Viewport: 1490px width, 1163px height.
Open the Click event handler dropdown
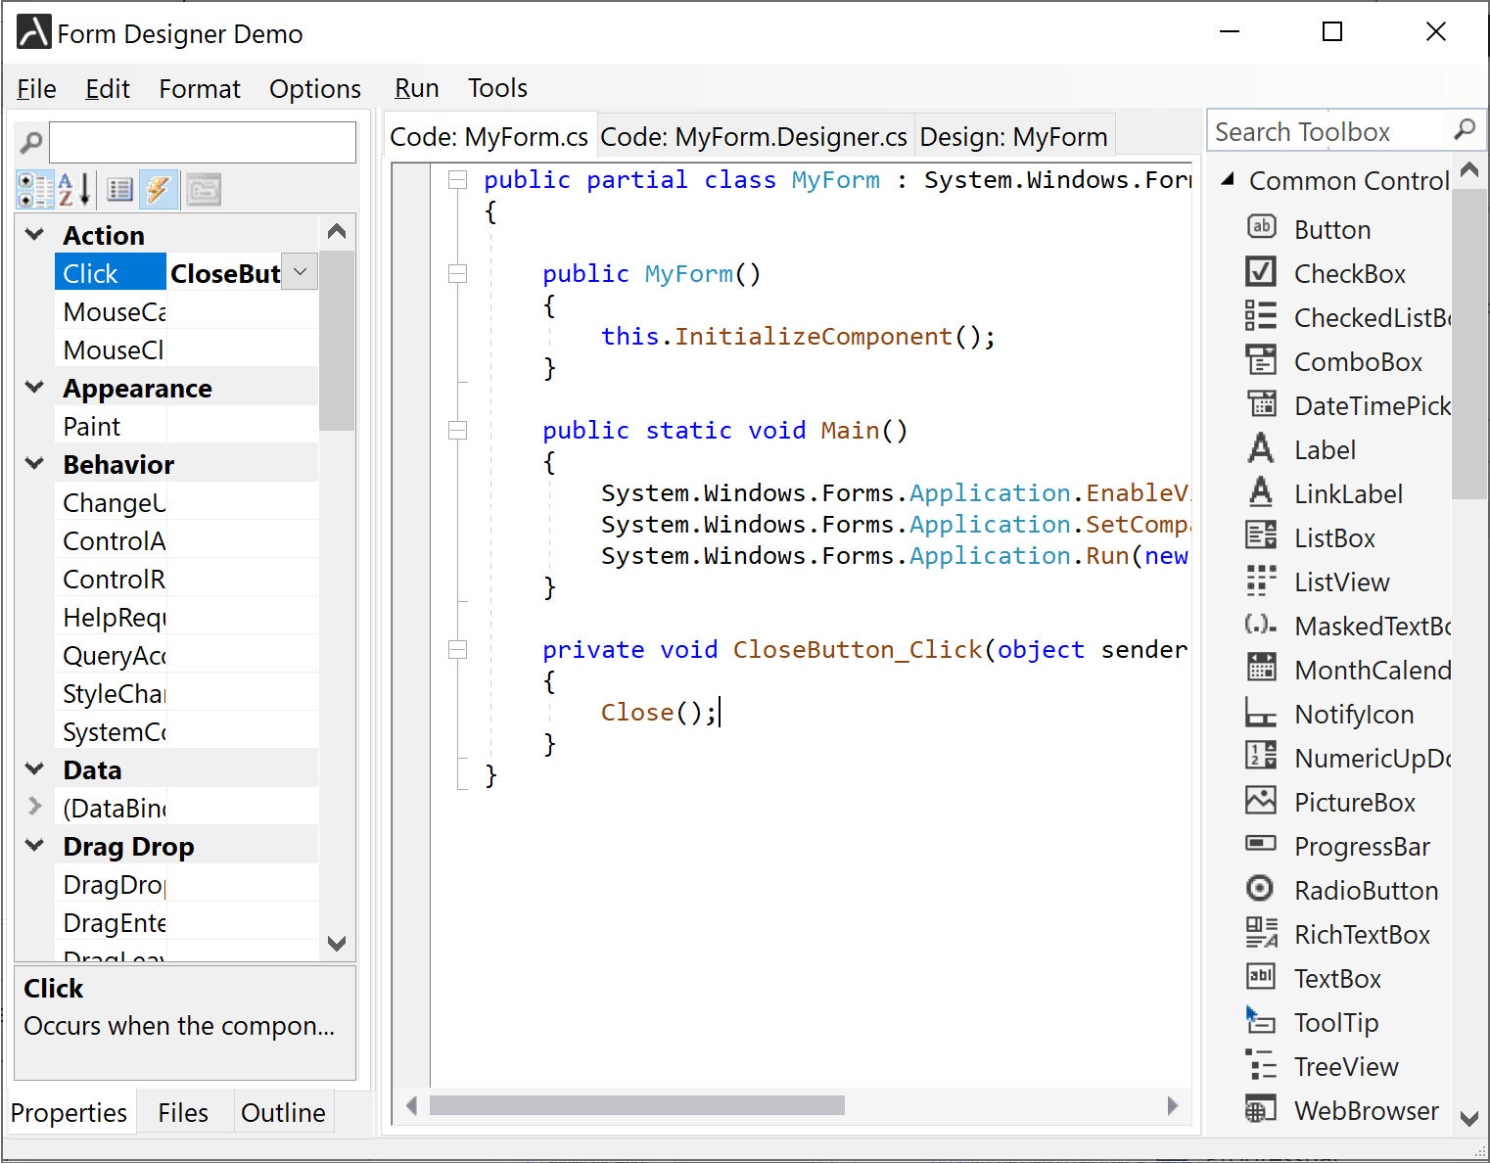point(302,272)
